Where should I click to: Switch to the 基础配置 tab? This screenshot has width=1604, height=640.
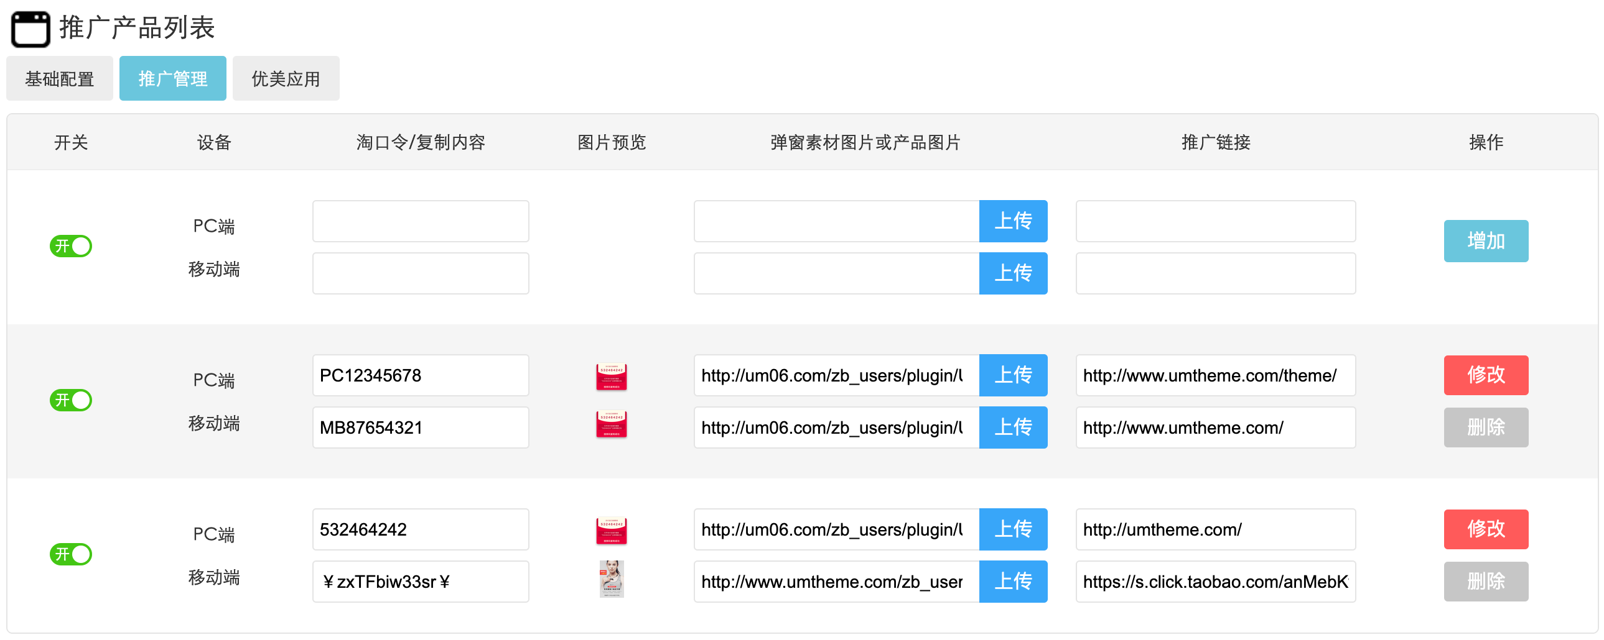point(60,78)
